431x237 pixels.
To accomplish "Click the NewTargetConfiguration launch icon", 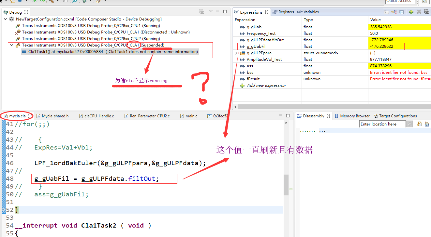I will click(x=12, y=19).
